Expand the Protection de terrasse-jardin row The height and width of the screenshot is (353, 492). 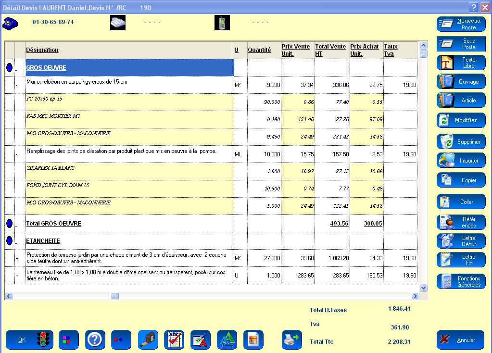[17, 259]
